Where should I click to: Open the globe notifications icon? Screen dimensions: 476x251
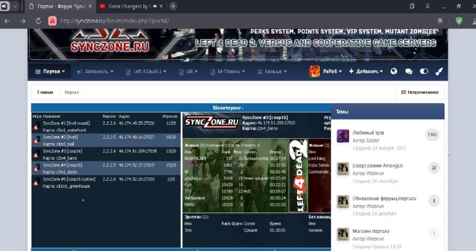click(394, 71)
